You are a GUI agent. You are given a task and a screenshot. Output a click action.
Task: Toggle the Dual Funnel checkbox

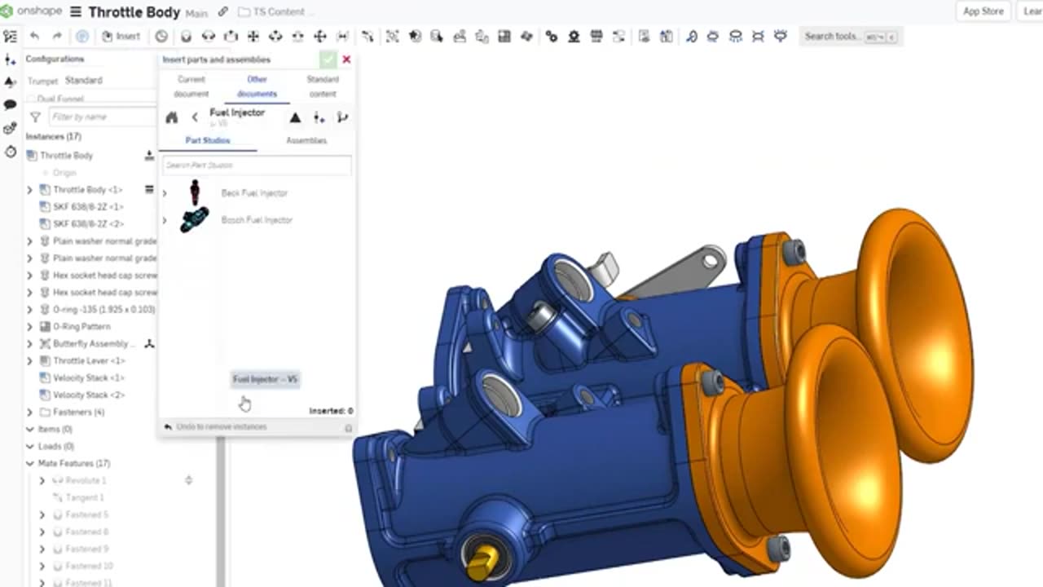pyautogui.click(x=31, y=99)
